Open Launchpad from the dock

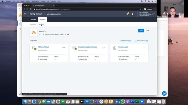(x=29, y=101)
